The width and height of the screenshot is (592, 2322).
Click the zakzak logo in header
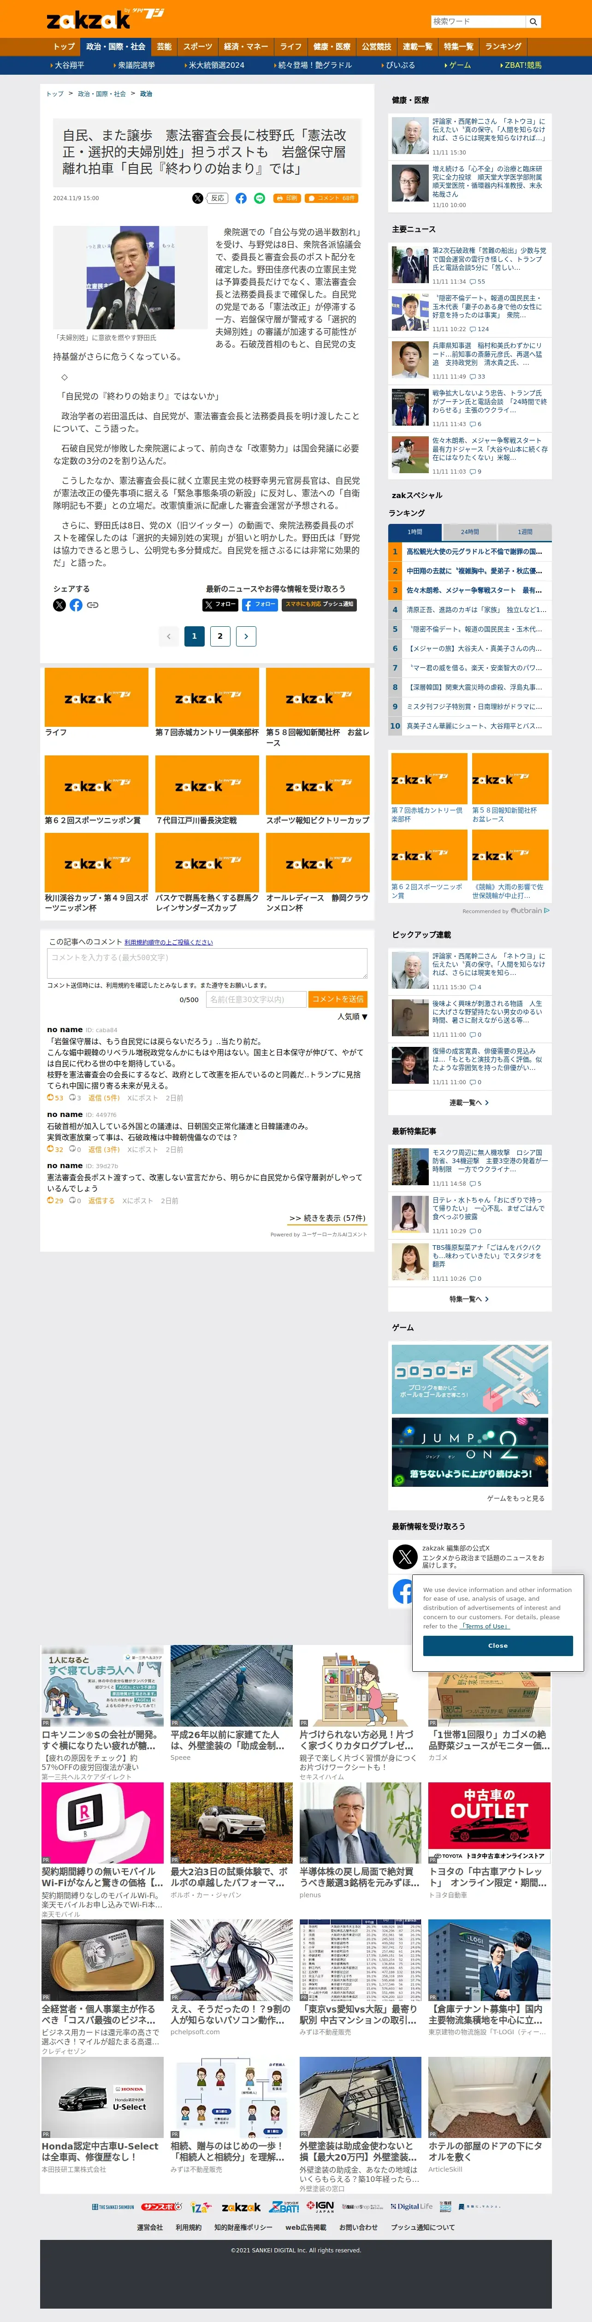coord(105,18)
